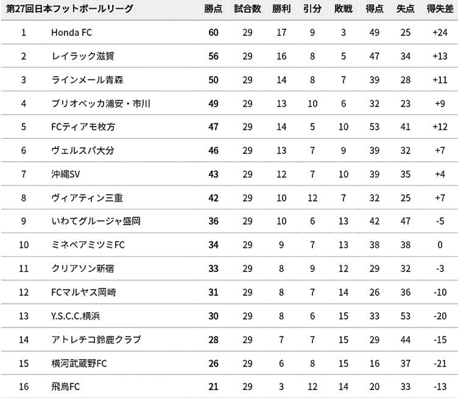This screenshot has width=458, height=398.
Task: Select ミネベアミツミFC in the table
Action: click(x=88, y=245)
